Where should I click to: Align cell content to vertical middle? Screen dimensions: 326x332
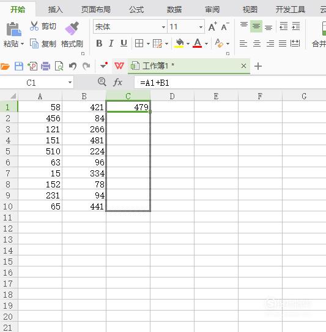[x=256, y=26]
